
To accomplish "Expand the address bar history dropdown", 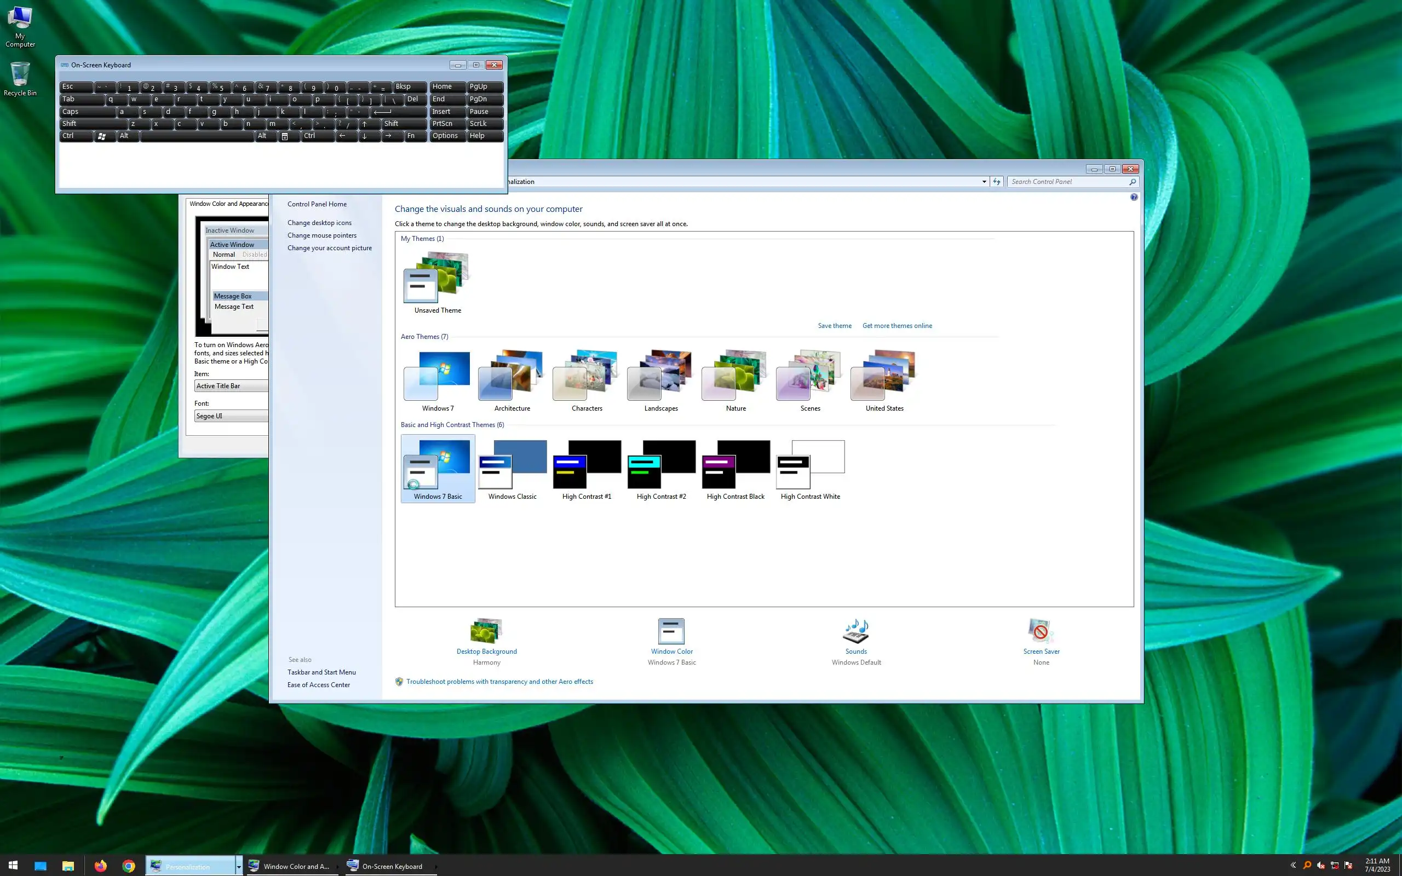I will click(984, 182).
